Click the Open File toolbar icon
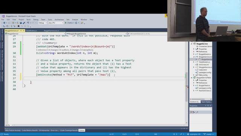Viewport: 241px width, 136px height. (17, 23)
